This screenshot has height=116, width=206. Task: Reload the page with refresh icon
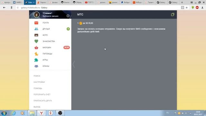coord(18,8)
